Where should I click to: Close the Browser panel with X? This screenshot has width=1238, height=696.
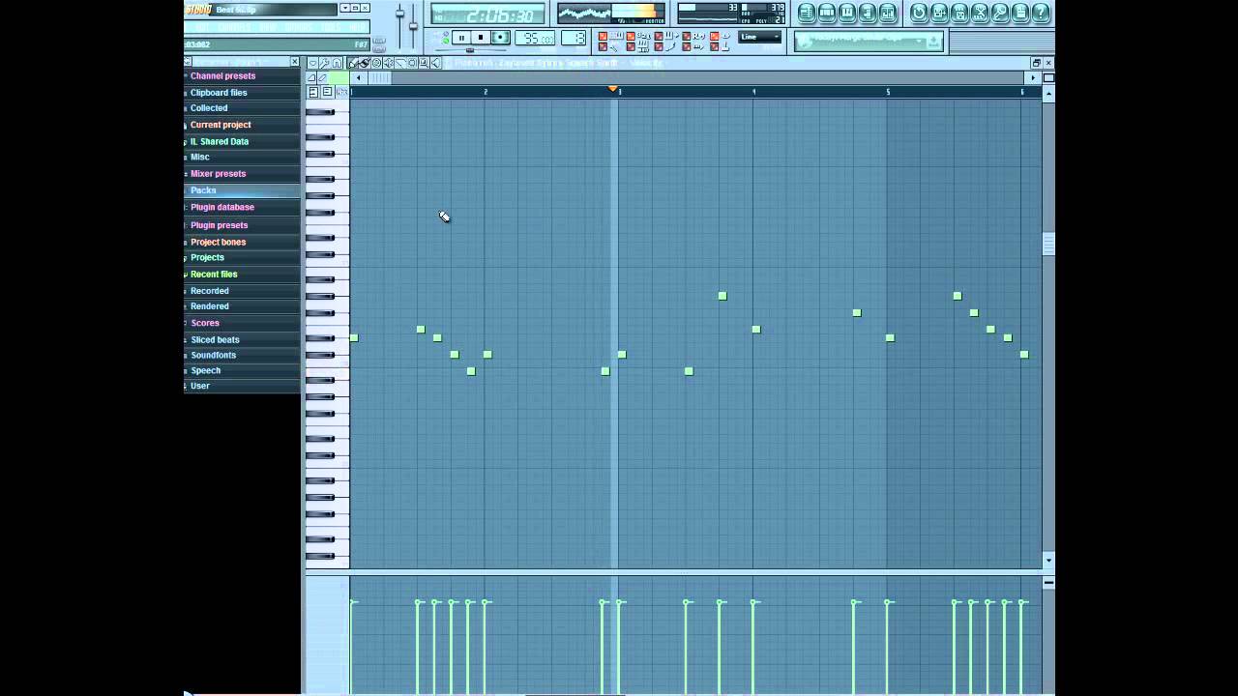(x=295, y=62)
